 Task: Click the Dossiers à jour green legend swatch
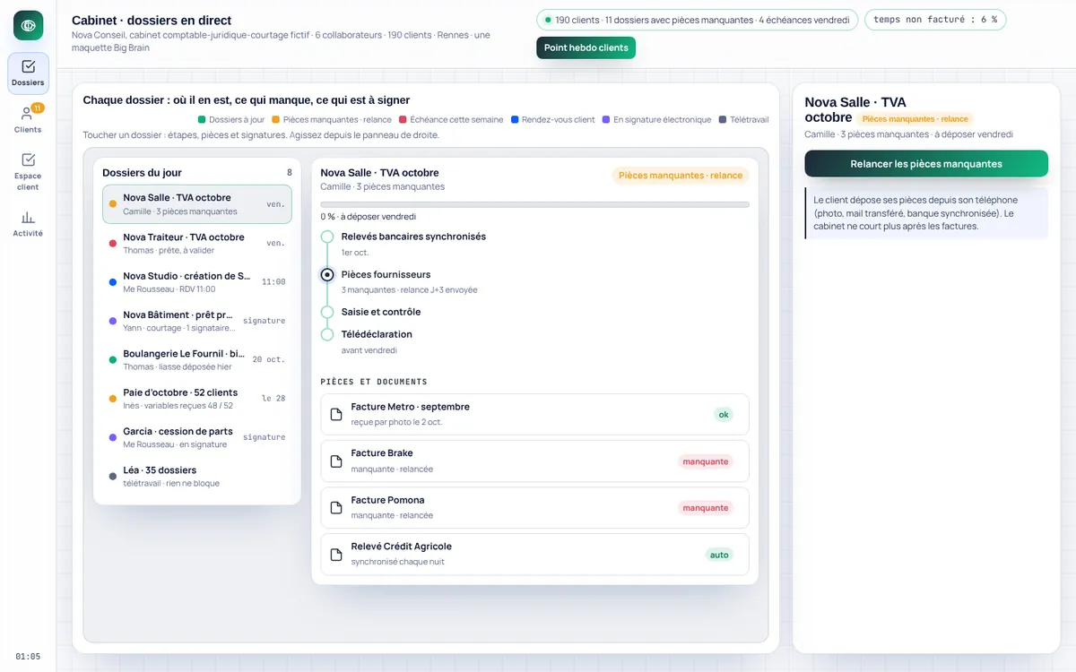click(202, 119)
